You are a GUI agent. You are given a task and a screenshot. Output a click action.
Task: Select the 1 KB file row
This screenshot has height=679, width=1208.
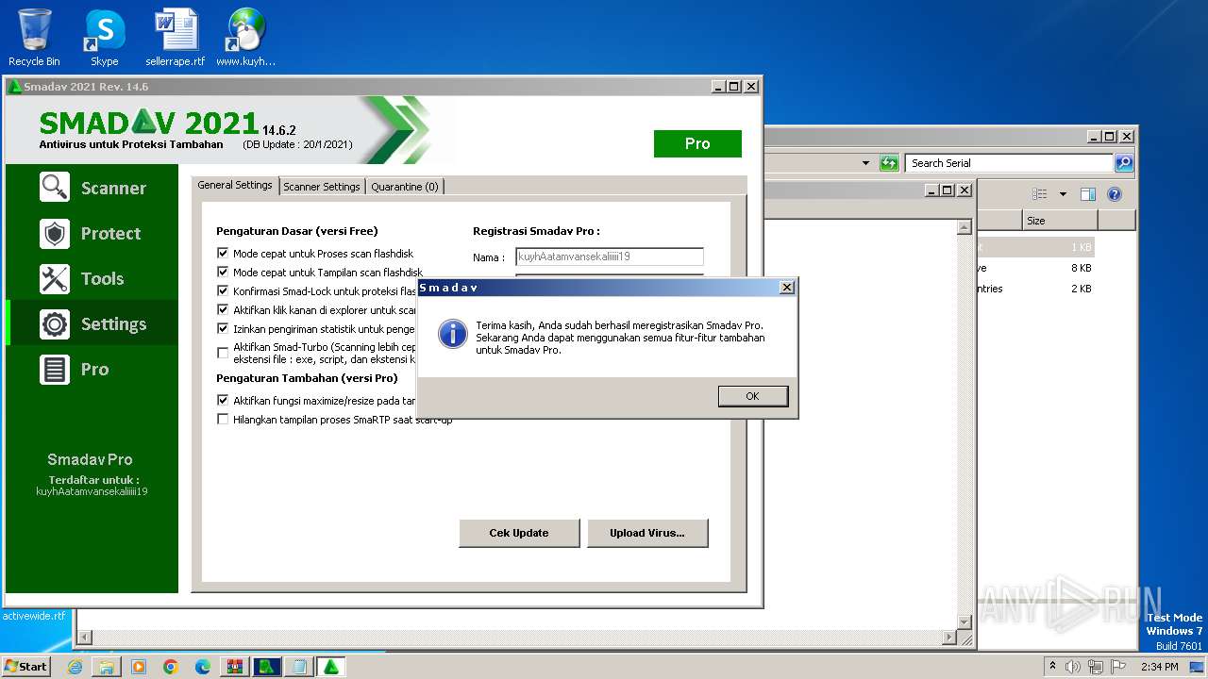coord(1035,247)
